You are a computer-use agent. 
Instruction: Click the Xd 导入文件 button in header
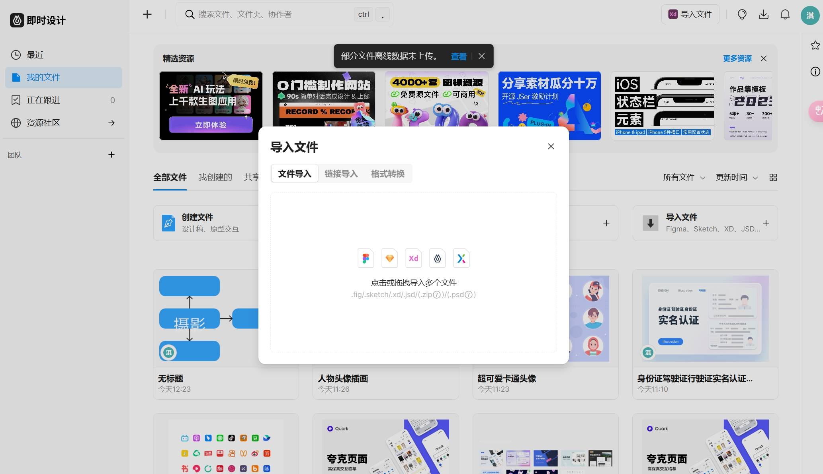coord(690,14)
